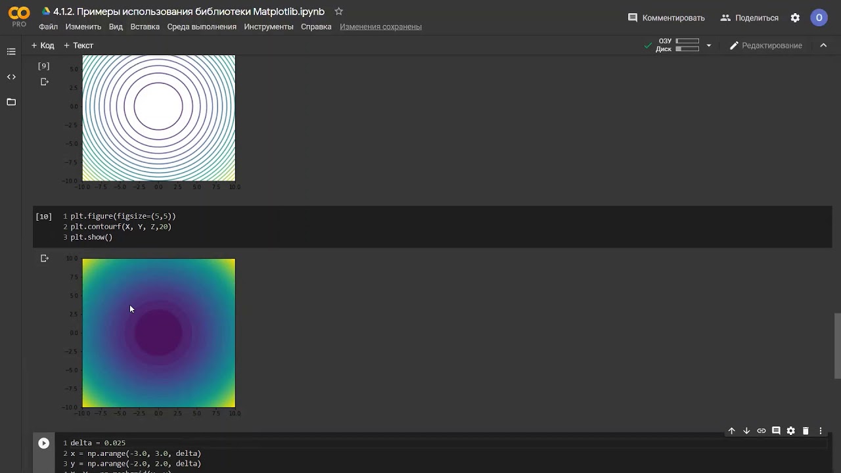
Task: Select cell number [9] label
Action: [x=44, y=66]
